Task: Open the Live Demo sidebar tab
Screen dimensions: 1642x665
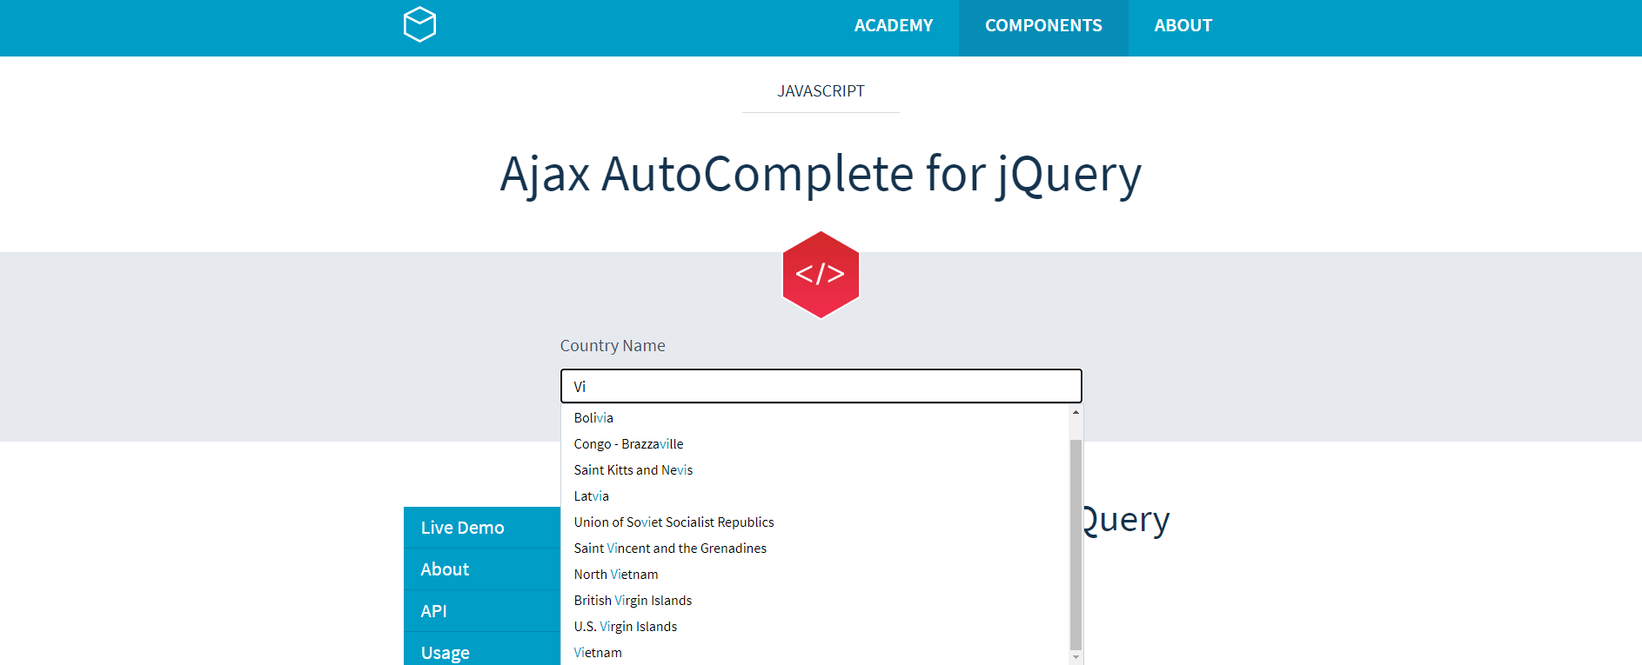Action: pos(482,528)
